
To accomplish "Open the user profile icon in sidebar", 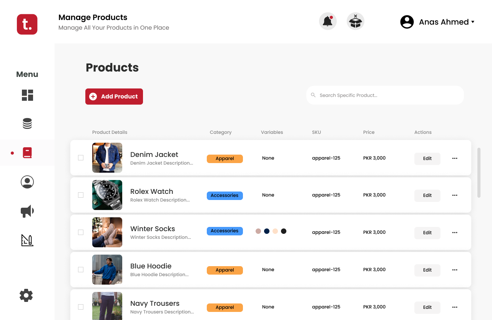I will 27,182.
